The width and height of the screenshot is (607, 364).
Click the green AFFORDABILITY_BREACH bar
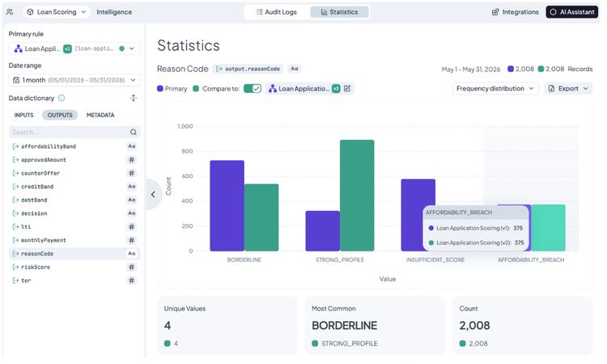[x=548, y=228]
